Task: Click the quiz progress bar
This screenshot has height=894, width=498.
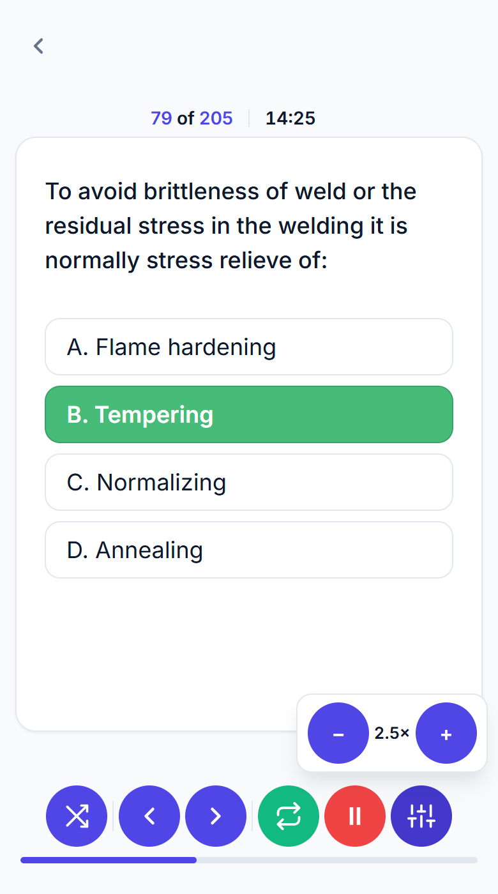Action: click(249, 860)
